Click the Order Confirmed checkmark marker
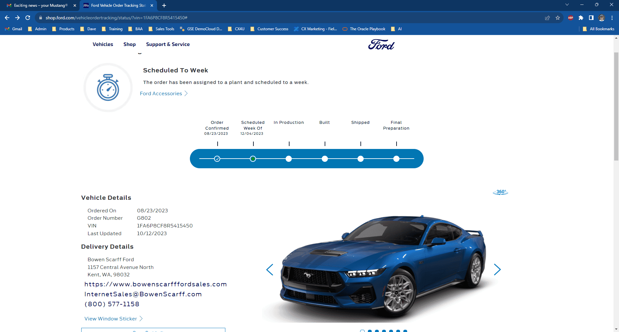619x332 pixels. pyautogui.click(x=217, y=159)
